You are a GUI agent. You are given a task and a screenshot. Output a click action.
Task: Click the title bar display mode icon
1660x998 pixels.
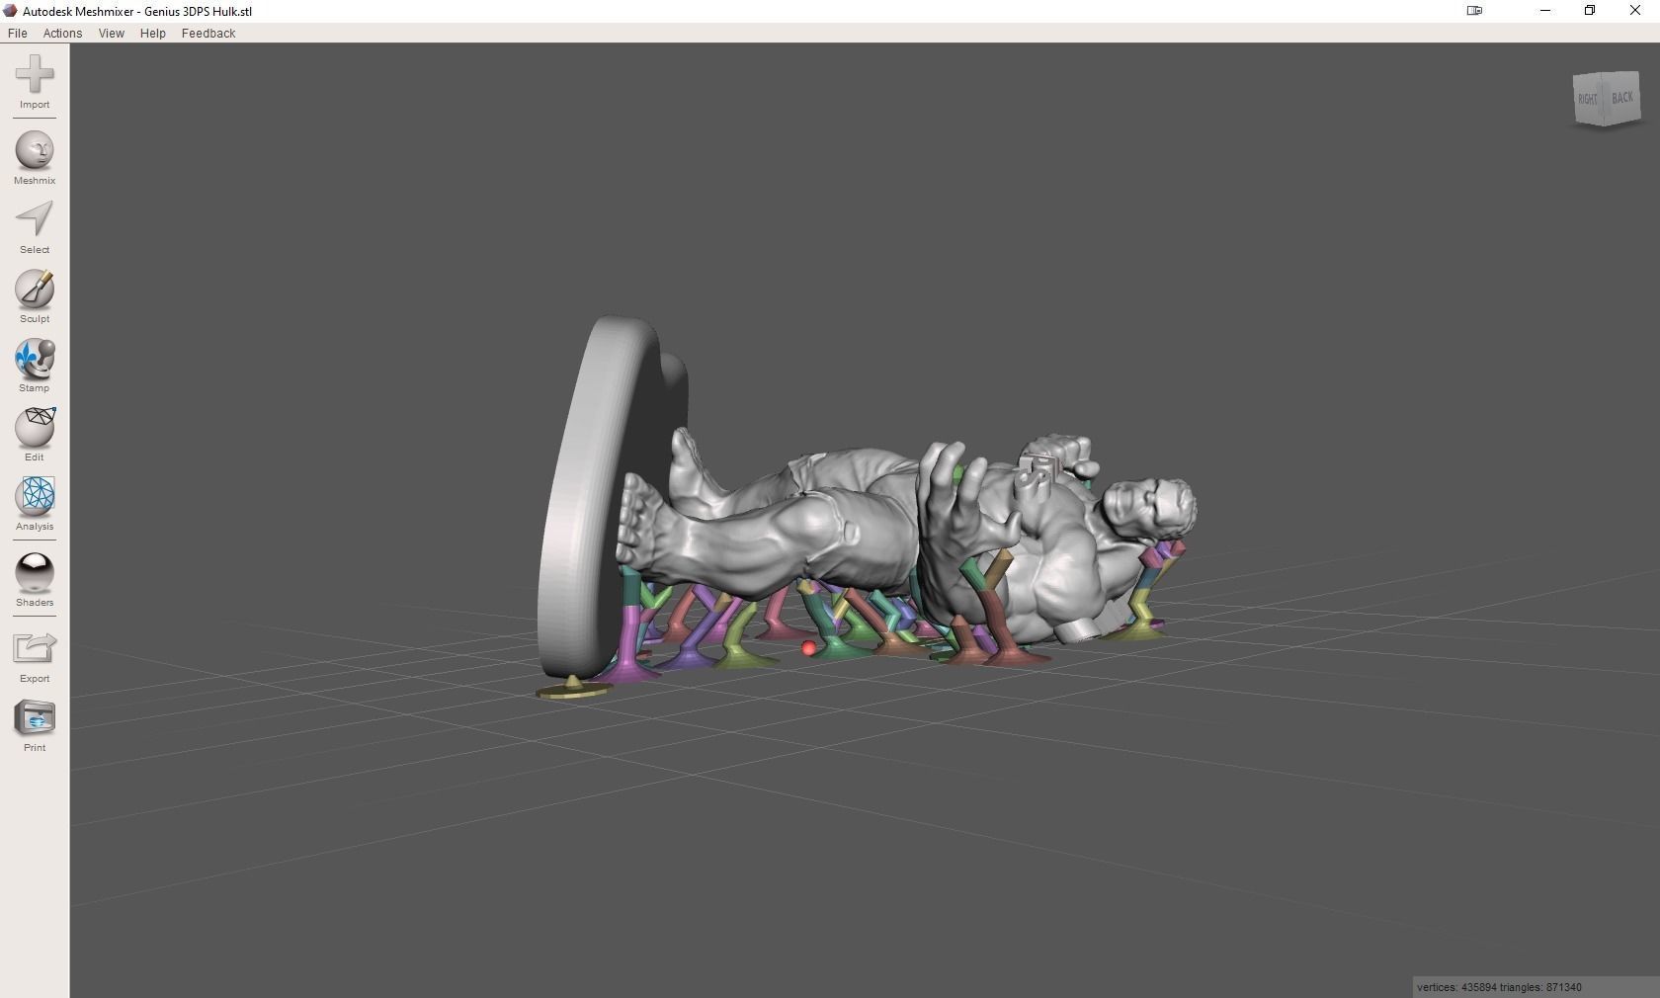click(1474, 11)
